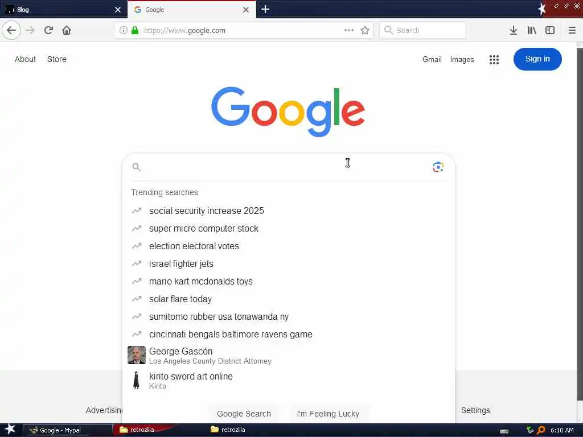This screenshot has width=583, height=437.
Task: Show site information icon in address bar
Action: pyautogui.click(x=124, y=31)
